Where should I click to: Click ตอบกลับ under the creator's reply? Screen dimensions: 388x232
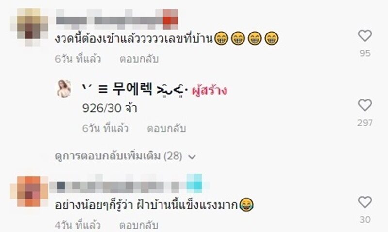[166, 128]
